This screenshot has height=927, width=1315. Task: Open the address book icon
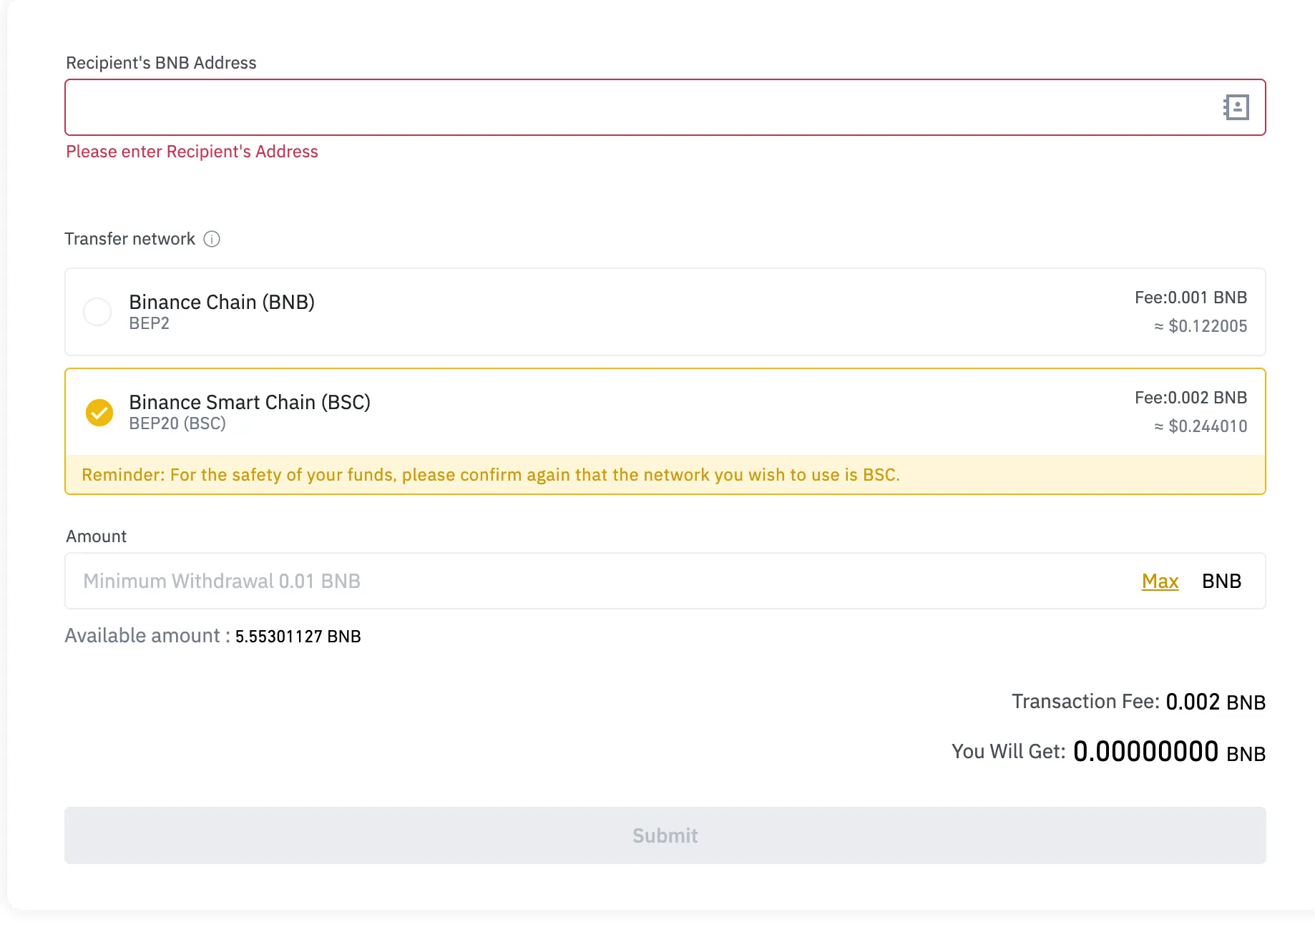1236,107
